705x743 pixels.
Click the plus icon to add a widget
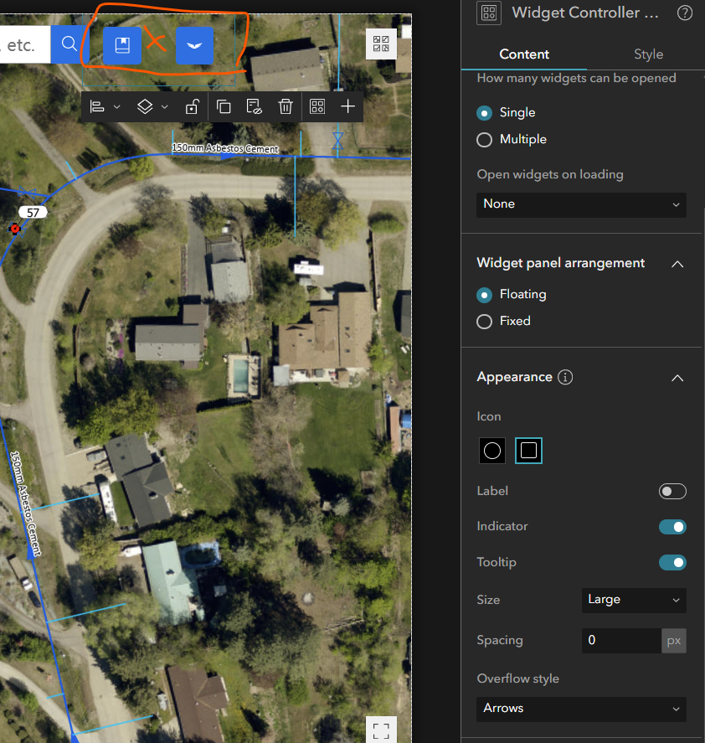click(x=347, y=106)
